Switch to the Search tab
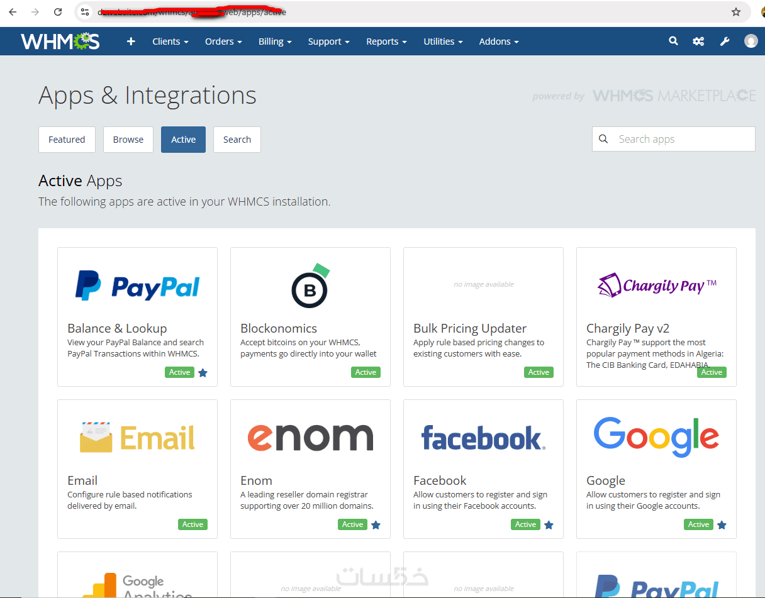 (x=237, y=140)
